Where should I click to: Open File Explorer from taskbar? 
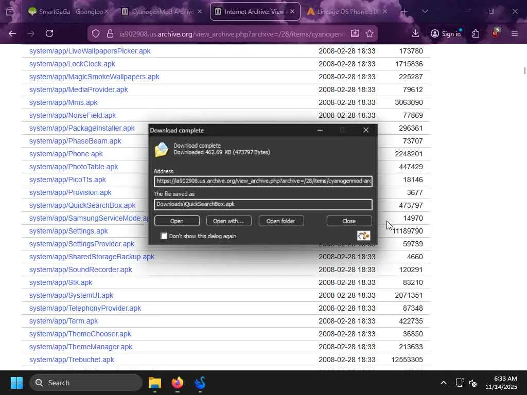tap(155, 383)
